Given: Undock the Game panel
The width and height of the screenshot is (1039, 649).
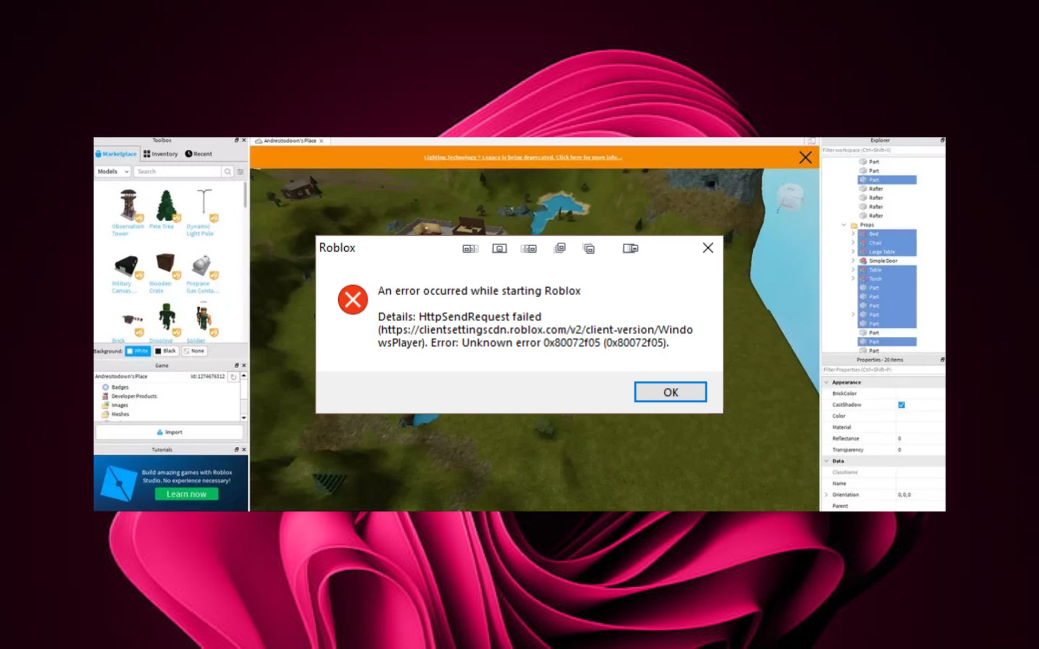Looking at the screenshot, I should [x=236, y=366].
